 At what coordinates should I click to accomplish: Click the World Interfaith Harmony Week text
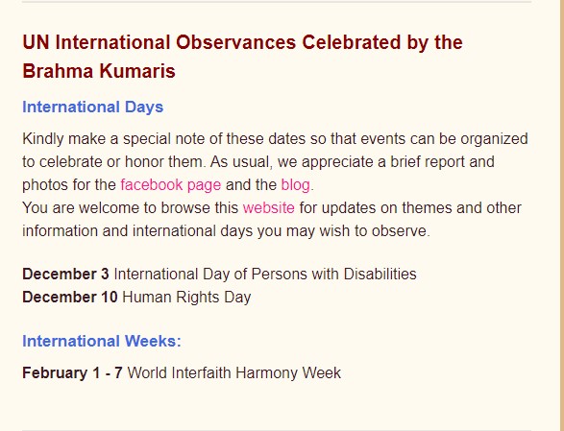[x=234, y=372]
